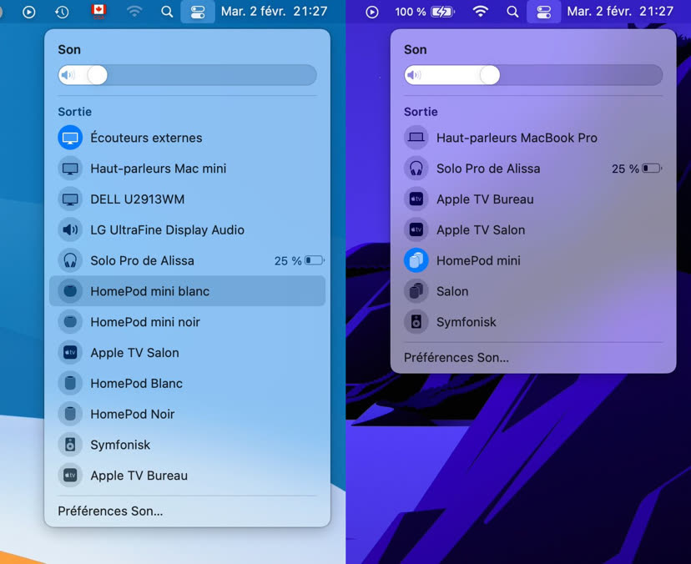Open Préférences Son in left panel
This screenshot has height=564, width=691.
[110, 511]
